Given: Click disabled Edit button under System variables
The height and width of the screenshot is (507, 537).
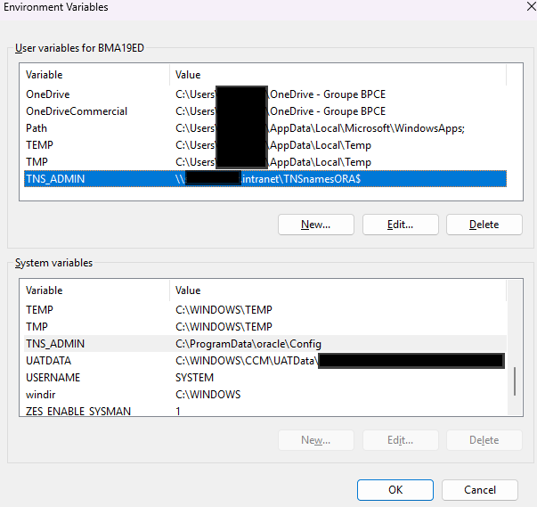Looking at the screenshot, I should (x=401, y=440).
